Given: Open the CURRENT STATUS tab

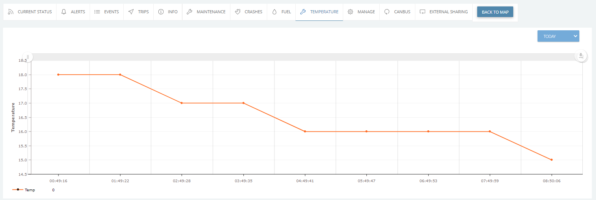Looking at the screenshot, I should [x=30, y=12].
